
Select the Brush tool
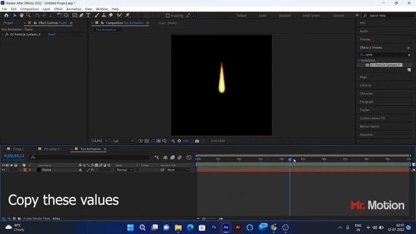97,16
